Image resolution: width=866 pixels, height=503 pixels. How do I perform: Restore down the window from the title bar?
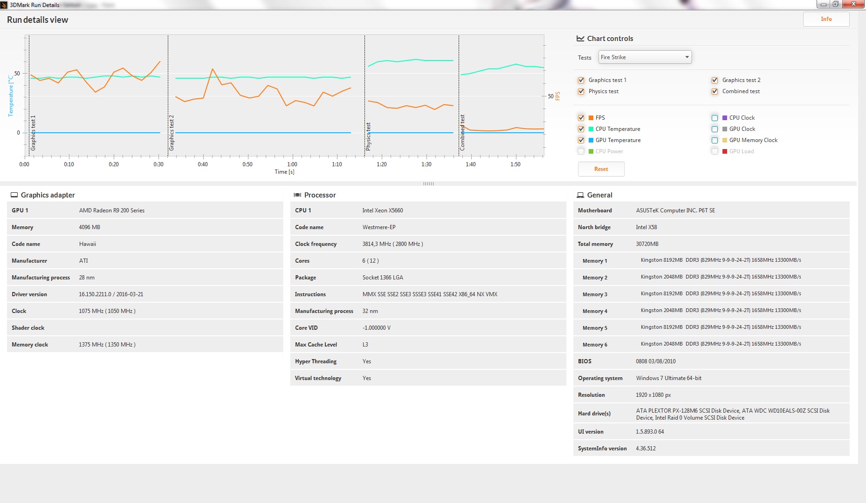pyautogui.click(x=835, y=4)
